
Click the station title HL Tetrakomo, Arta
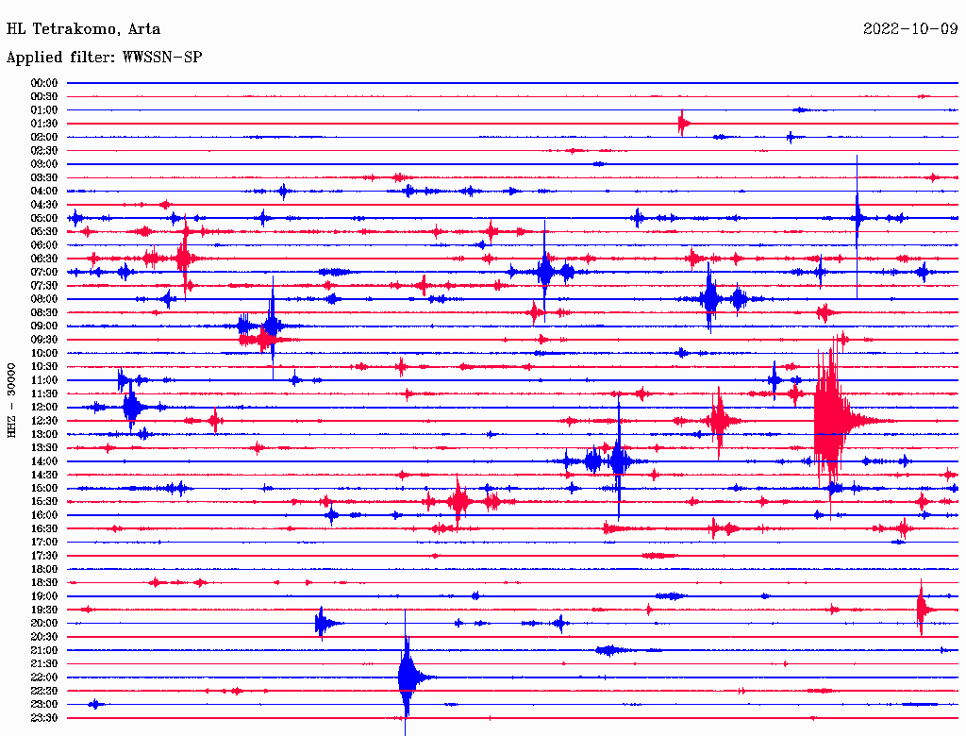point(83,29)
